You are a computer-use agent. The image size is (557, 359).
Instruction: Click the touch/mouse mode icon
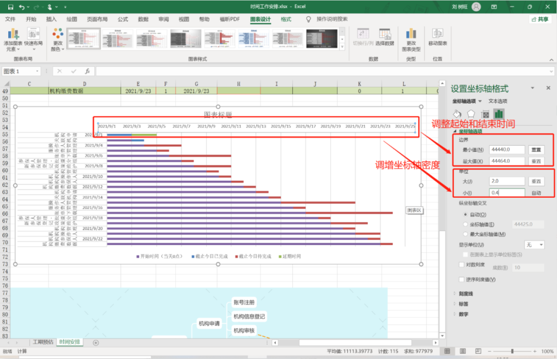click(x=50, y=7)
